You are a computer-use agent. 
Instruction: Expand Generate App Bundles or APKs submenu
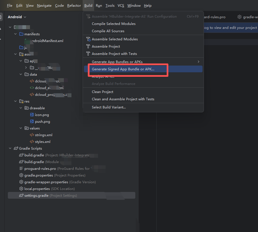point(198,62)
